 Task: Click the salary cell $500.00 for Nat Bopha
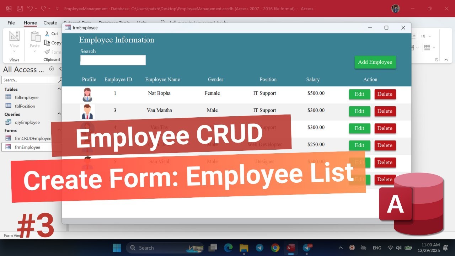click(x=316, y=93)
